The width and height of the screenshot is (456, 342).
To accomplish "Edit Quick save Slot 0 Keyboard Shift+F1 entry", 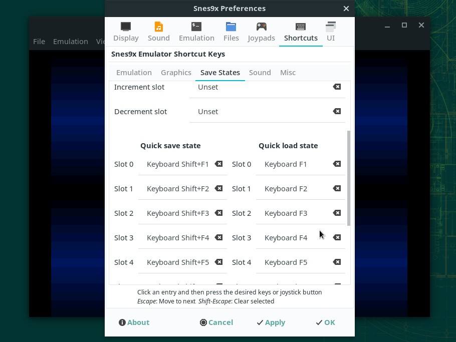I will (182, 164).
